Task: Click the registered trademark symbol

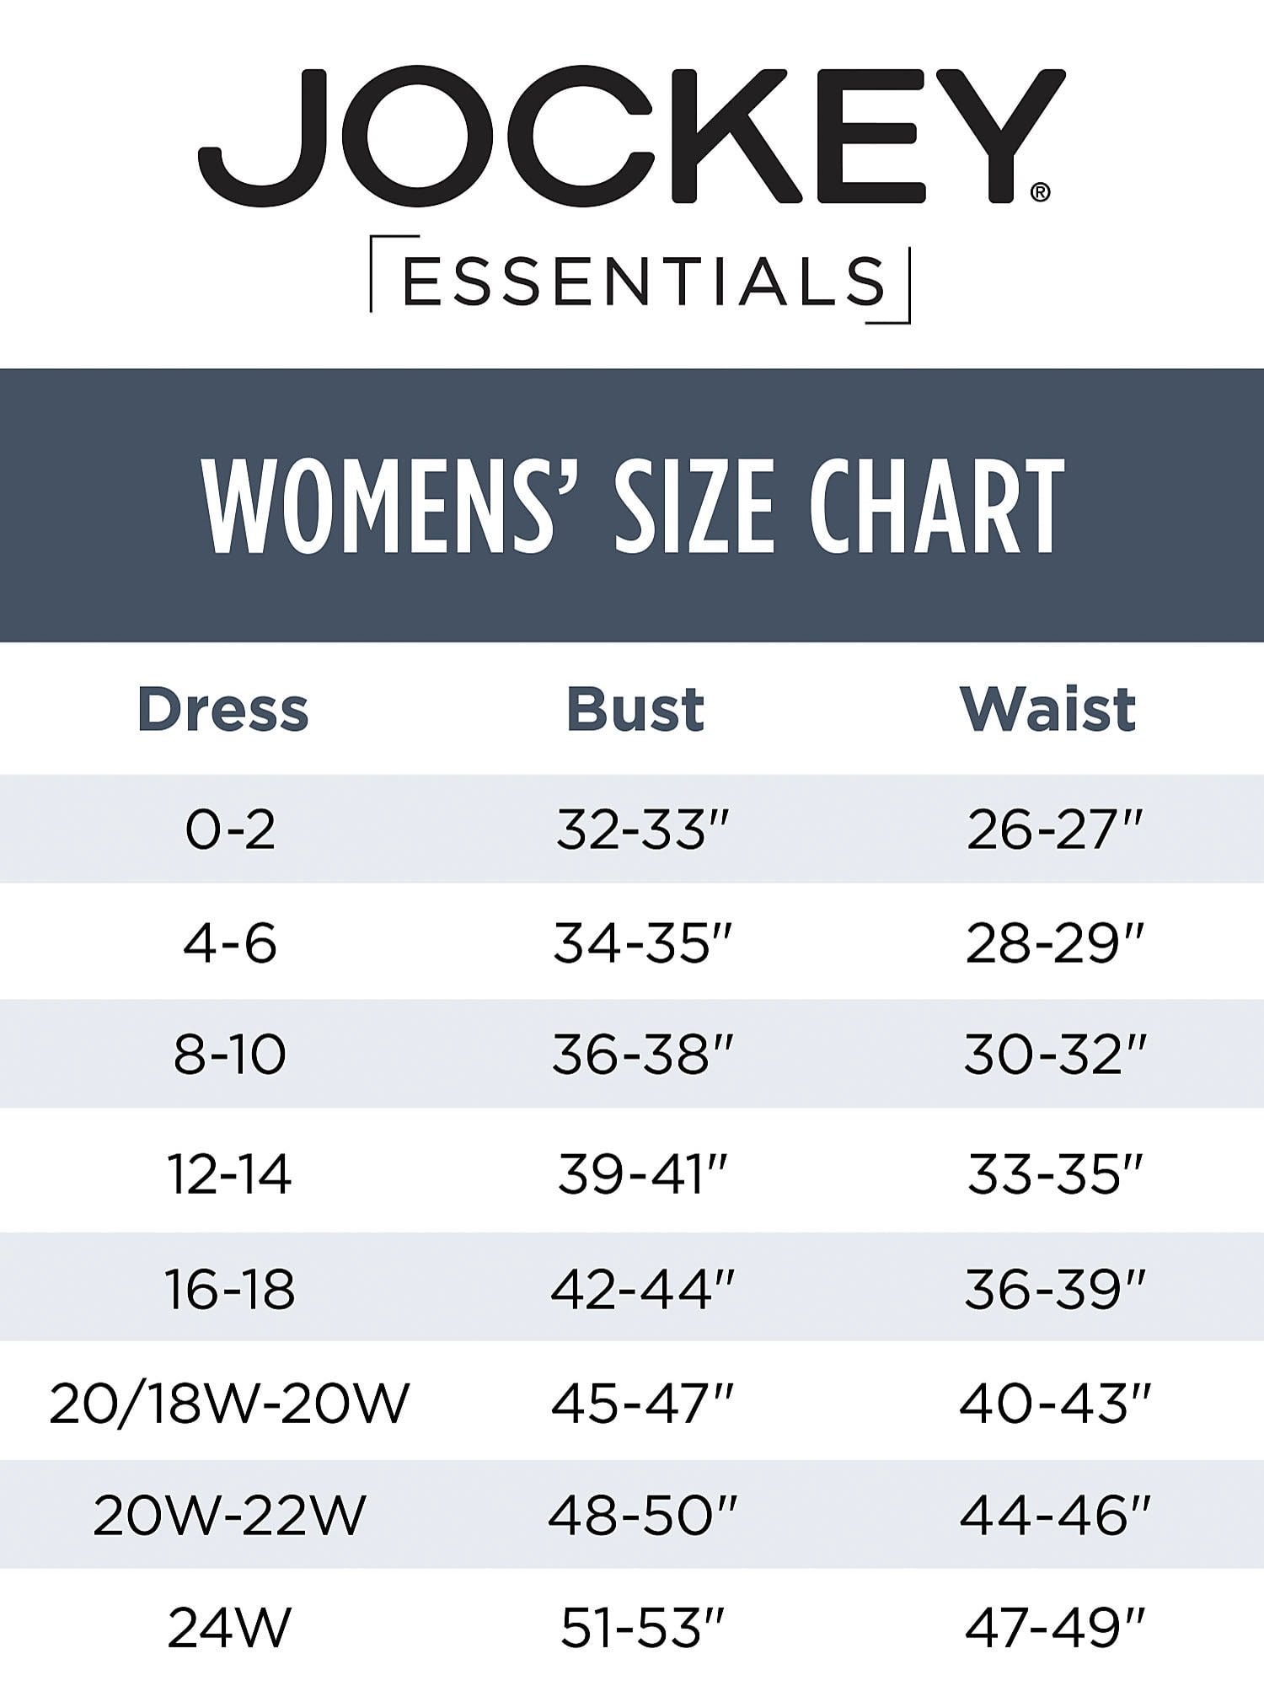Action: click(1040, 193)
